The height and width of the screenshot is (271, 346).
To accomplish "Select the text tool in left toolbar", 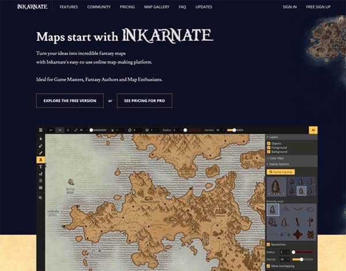I will 40,167.
